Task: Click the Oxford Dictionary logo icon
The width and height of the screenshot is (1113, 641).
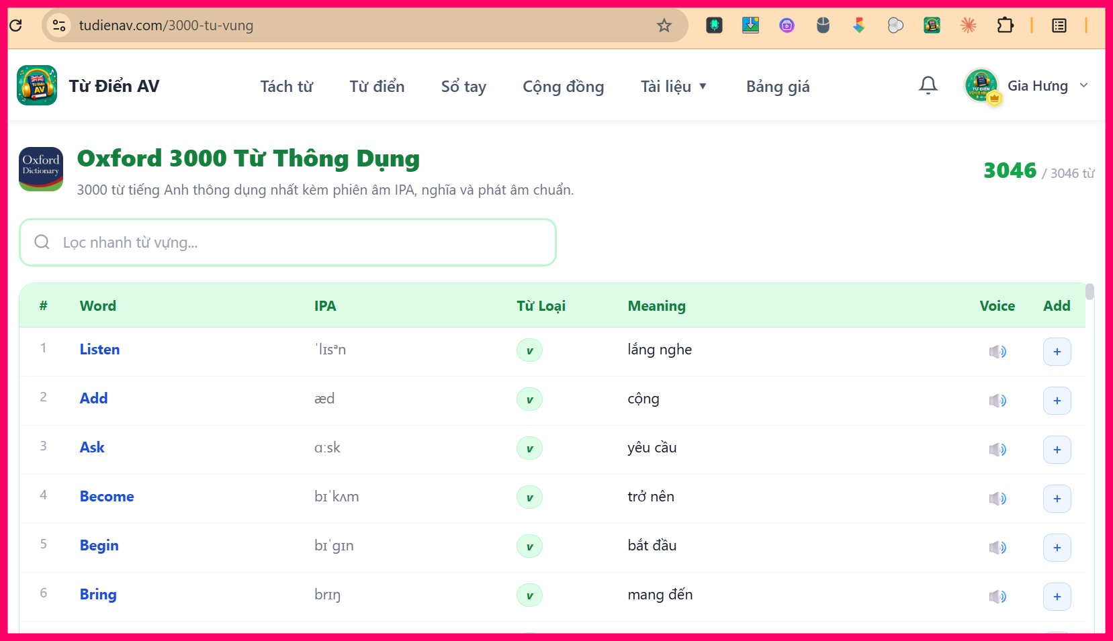Action: (x=41, y=169)
